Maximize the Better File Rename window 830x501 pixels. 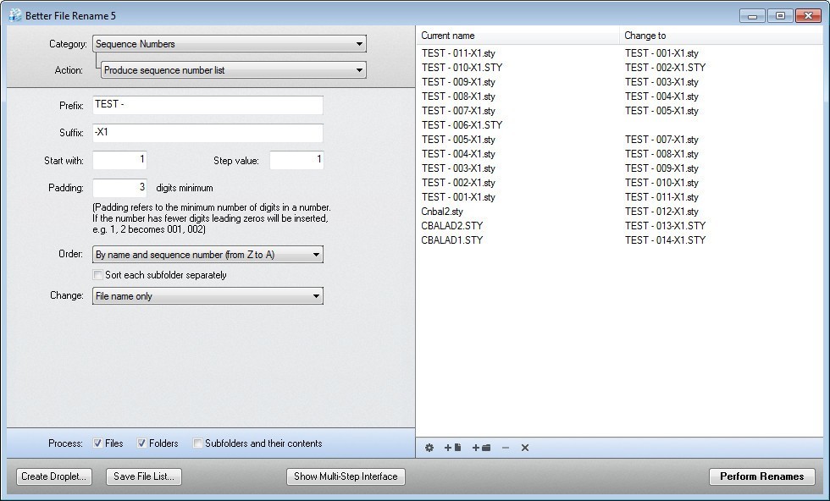(x=780, y=16)
